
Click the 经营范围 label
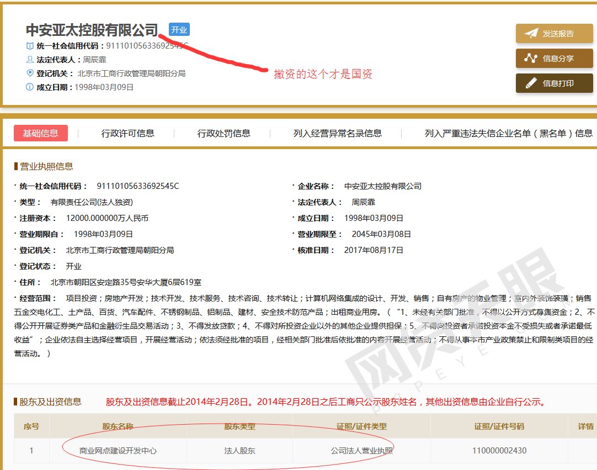click(38, 298)
